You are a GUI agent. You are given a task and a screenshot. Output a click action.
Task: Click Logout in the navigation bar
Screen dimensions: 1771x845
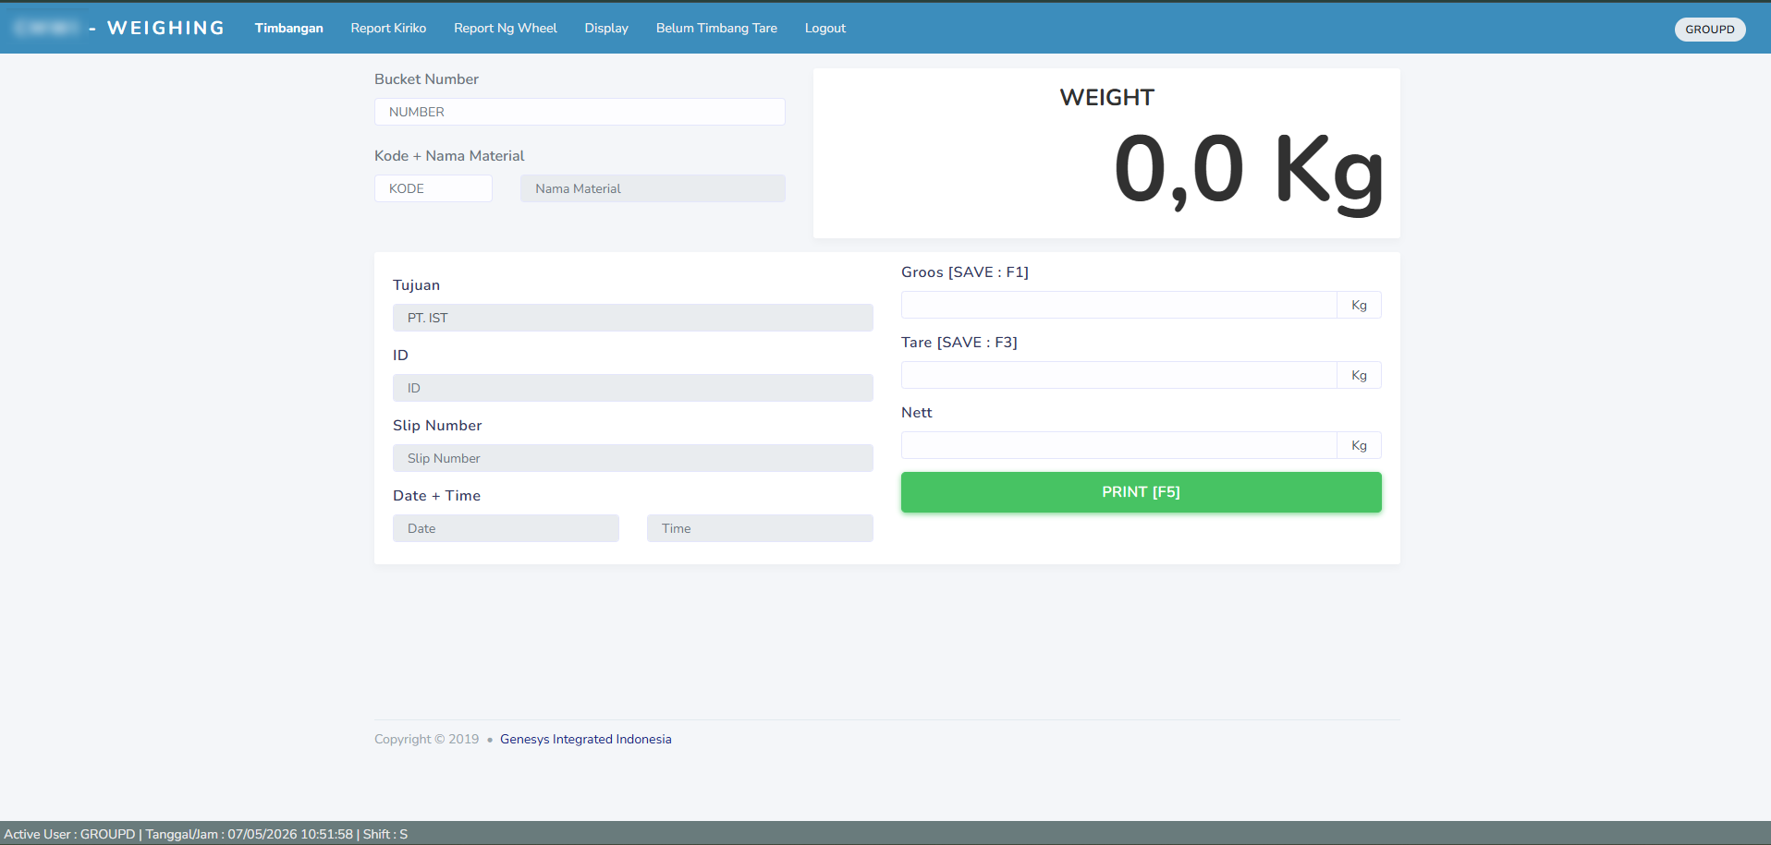click(x=825, y=28)
